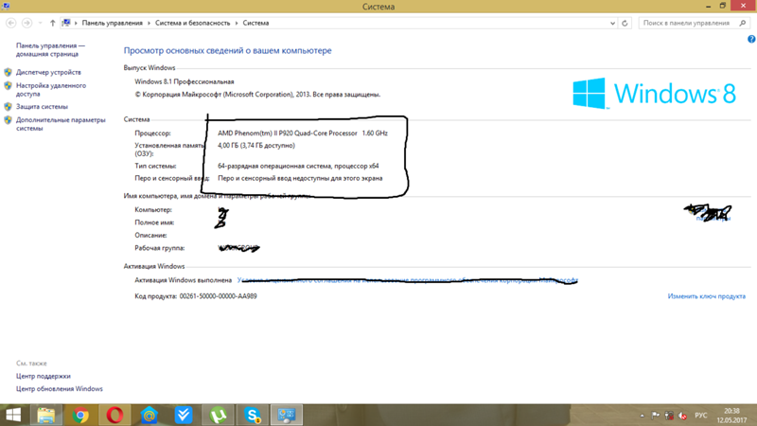
Task: Click Windows 8.1 Профессиональная text
Action: (x=184, y=81)
